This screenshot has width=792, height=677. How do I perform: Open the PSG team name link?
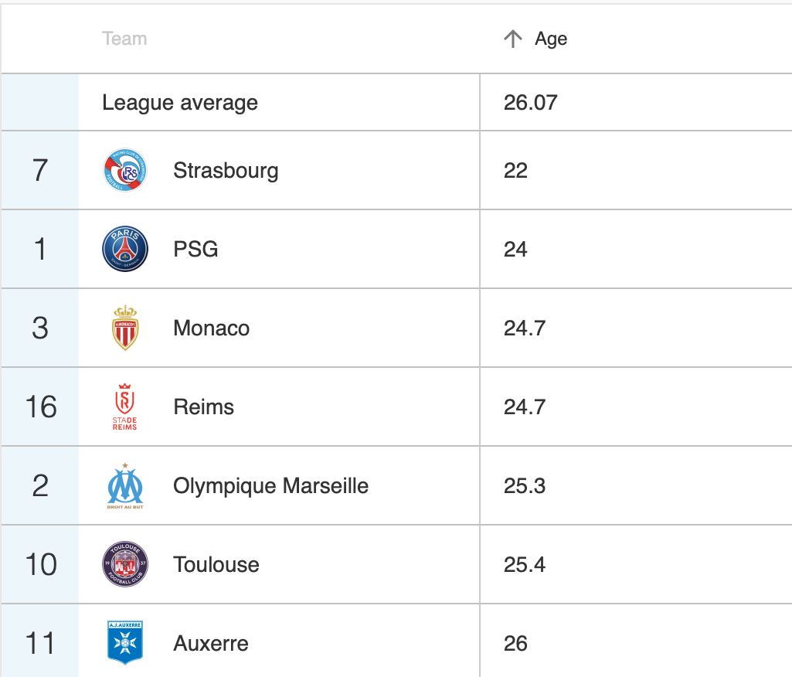[195, 249]
